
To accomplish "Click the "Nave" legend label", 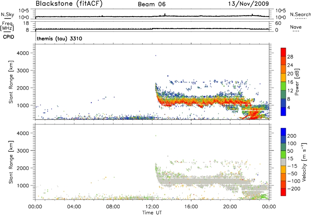I will pos(296,27).
